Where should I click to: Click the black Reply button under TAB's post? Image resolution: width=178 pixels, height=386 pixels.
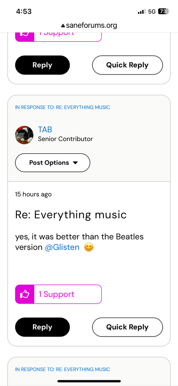42,327
